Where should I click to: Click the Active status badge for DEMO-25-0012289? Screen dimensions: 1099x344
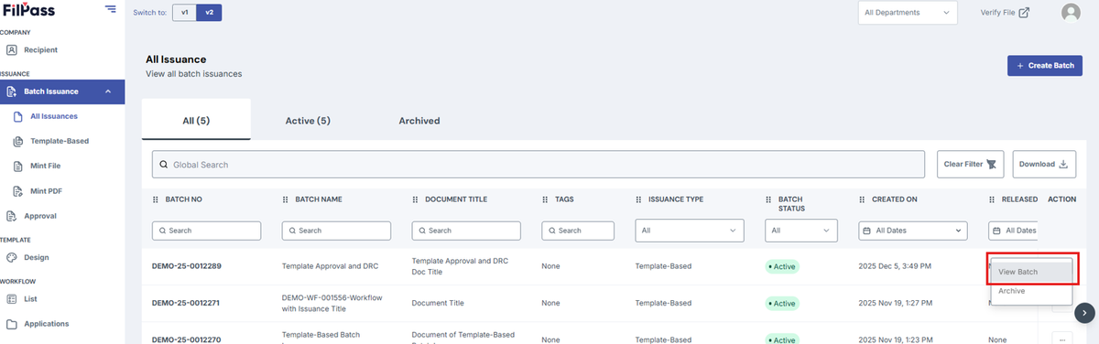[x=783, y=266]
